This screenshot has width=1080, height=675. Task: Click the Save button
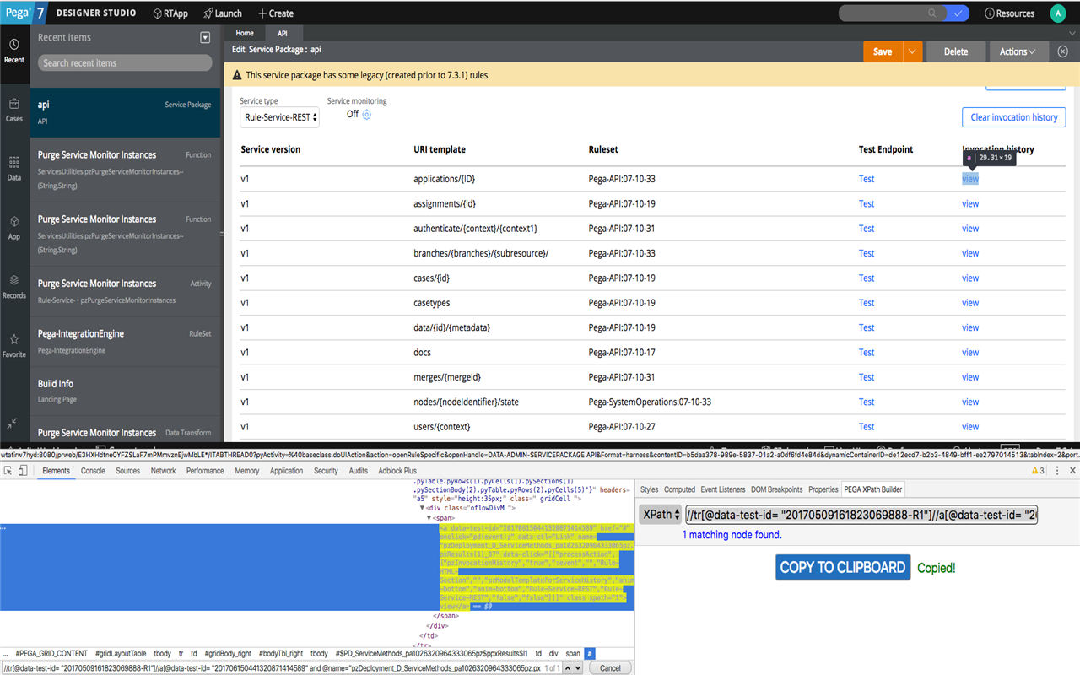[883, 51]
